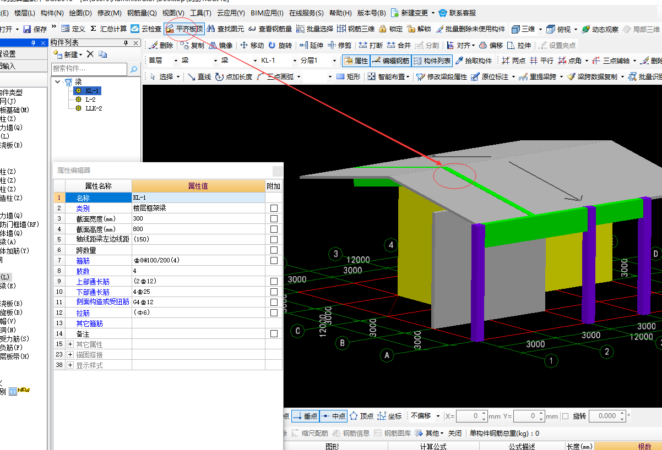Click search magnifier in component list

coord(133,69)
